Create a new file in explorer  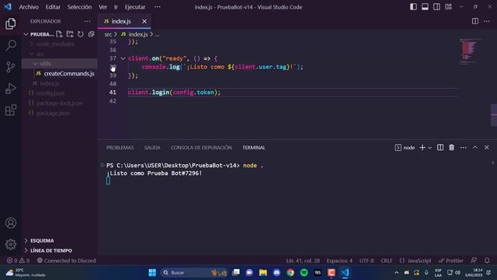59,34
